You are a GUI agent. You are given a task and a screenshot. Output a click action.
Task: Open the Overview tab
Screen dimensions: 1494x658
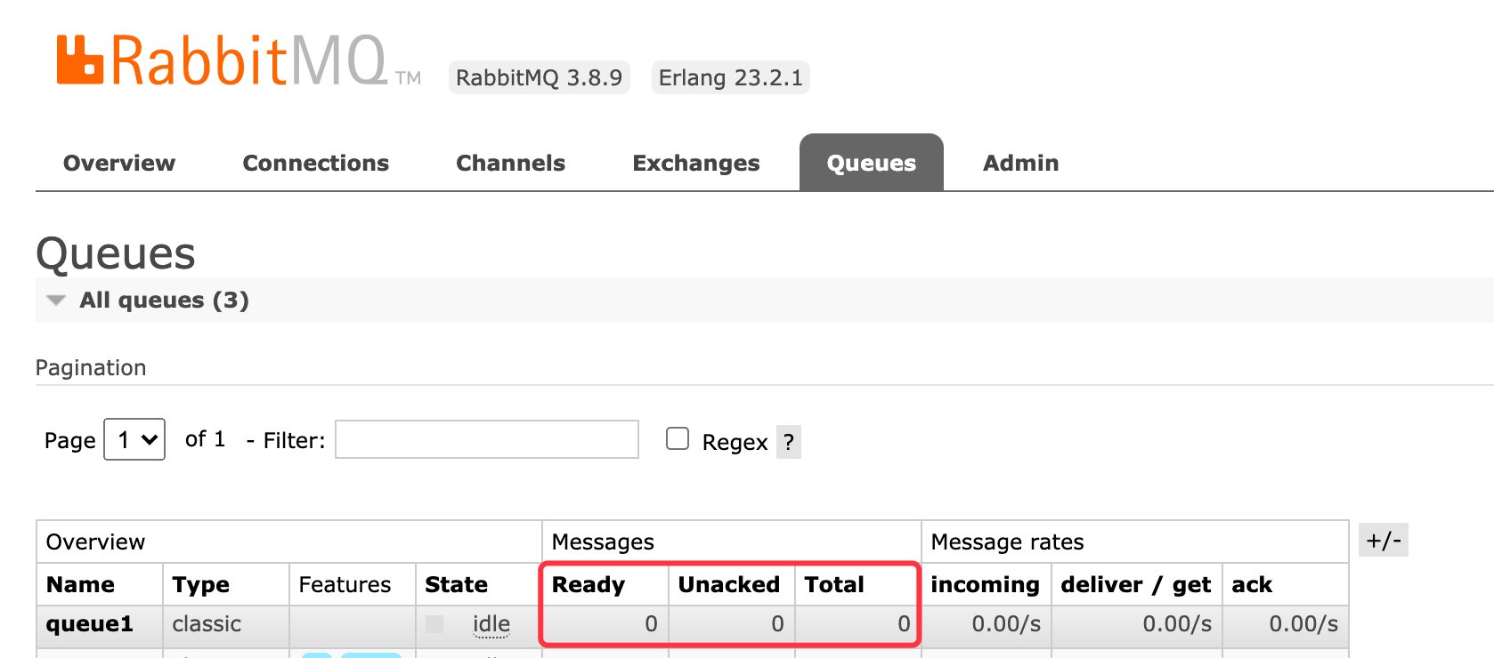point(119,163)
